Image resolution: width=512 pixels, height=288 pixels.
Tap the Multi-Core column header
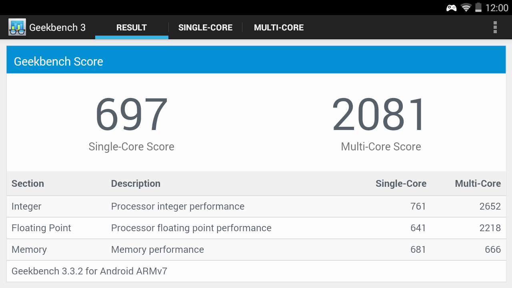tap(478, 184)
